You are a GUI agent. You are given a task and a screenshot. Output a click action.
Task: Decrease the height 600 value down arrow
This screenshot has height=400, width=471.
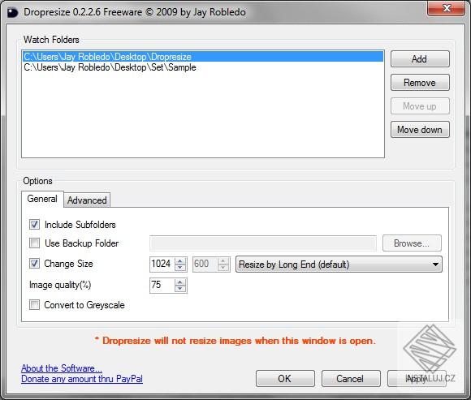(x=223, y=268)
